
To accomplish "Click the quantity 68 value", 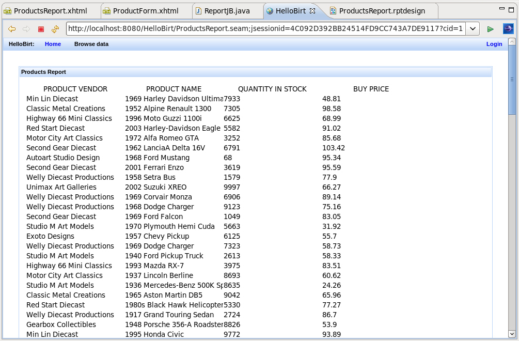I will [228, 158].
